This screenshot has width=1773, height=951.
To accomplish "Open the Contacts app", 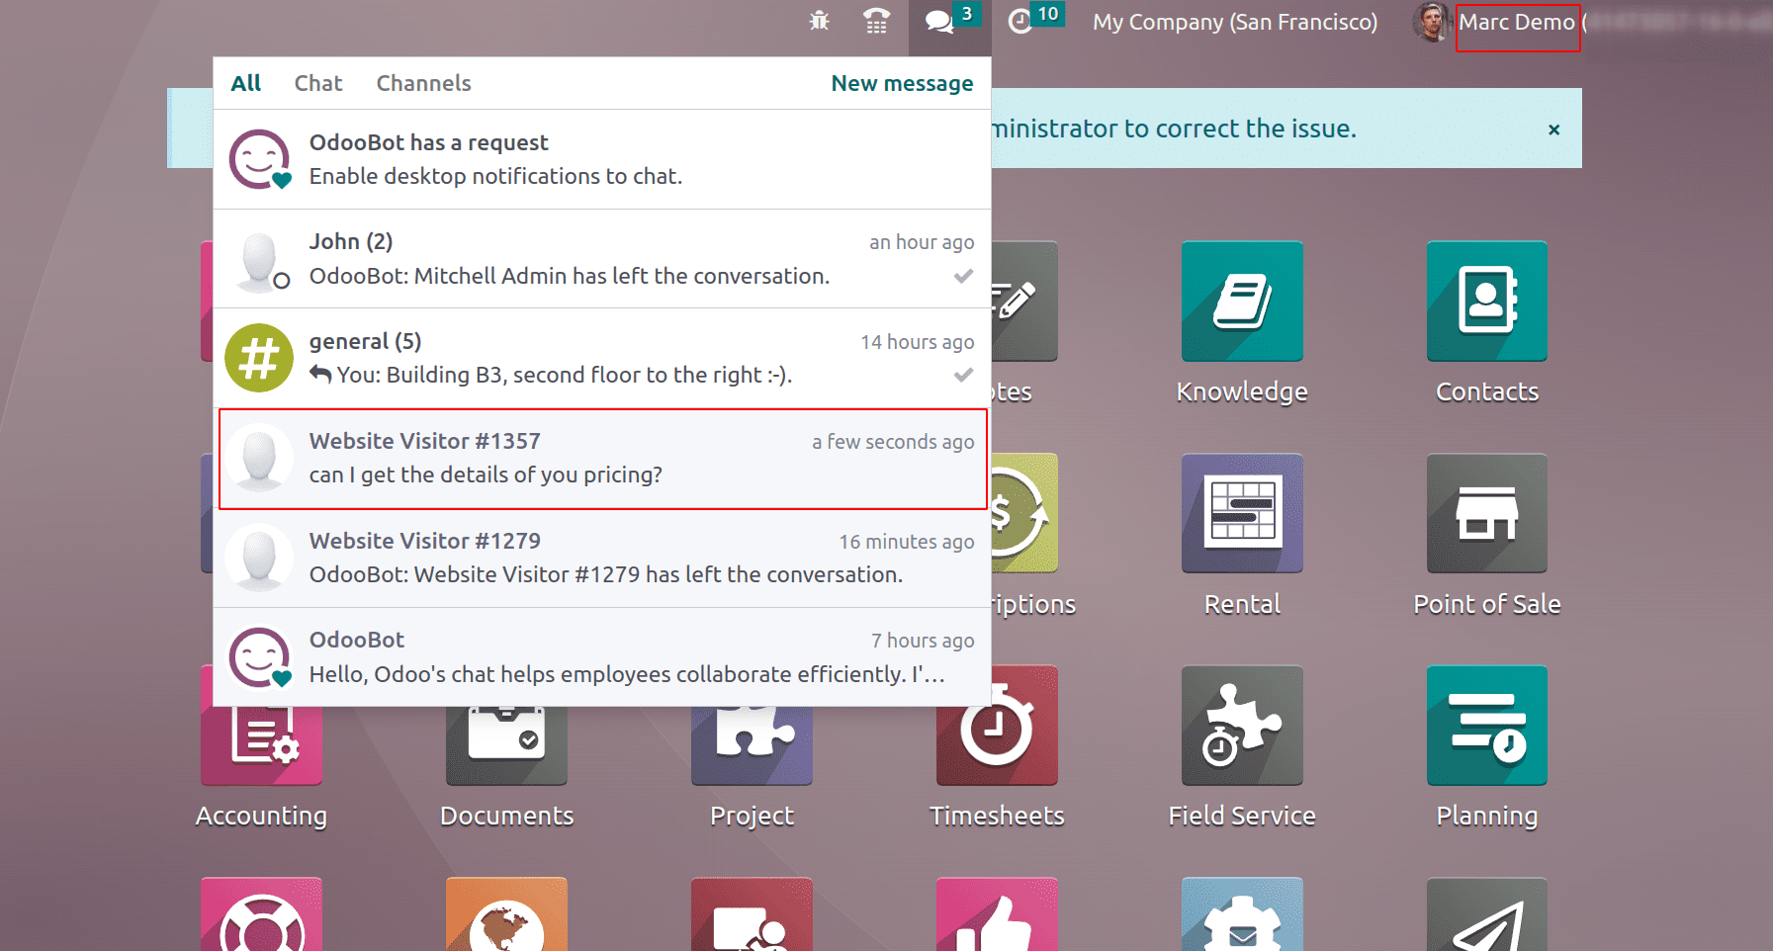I will pos(1487,302).
